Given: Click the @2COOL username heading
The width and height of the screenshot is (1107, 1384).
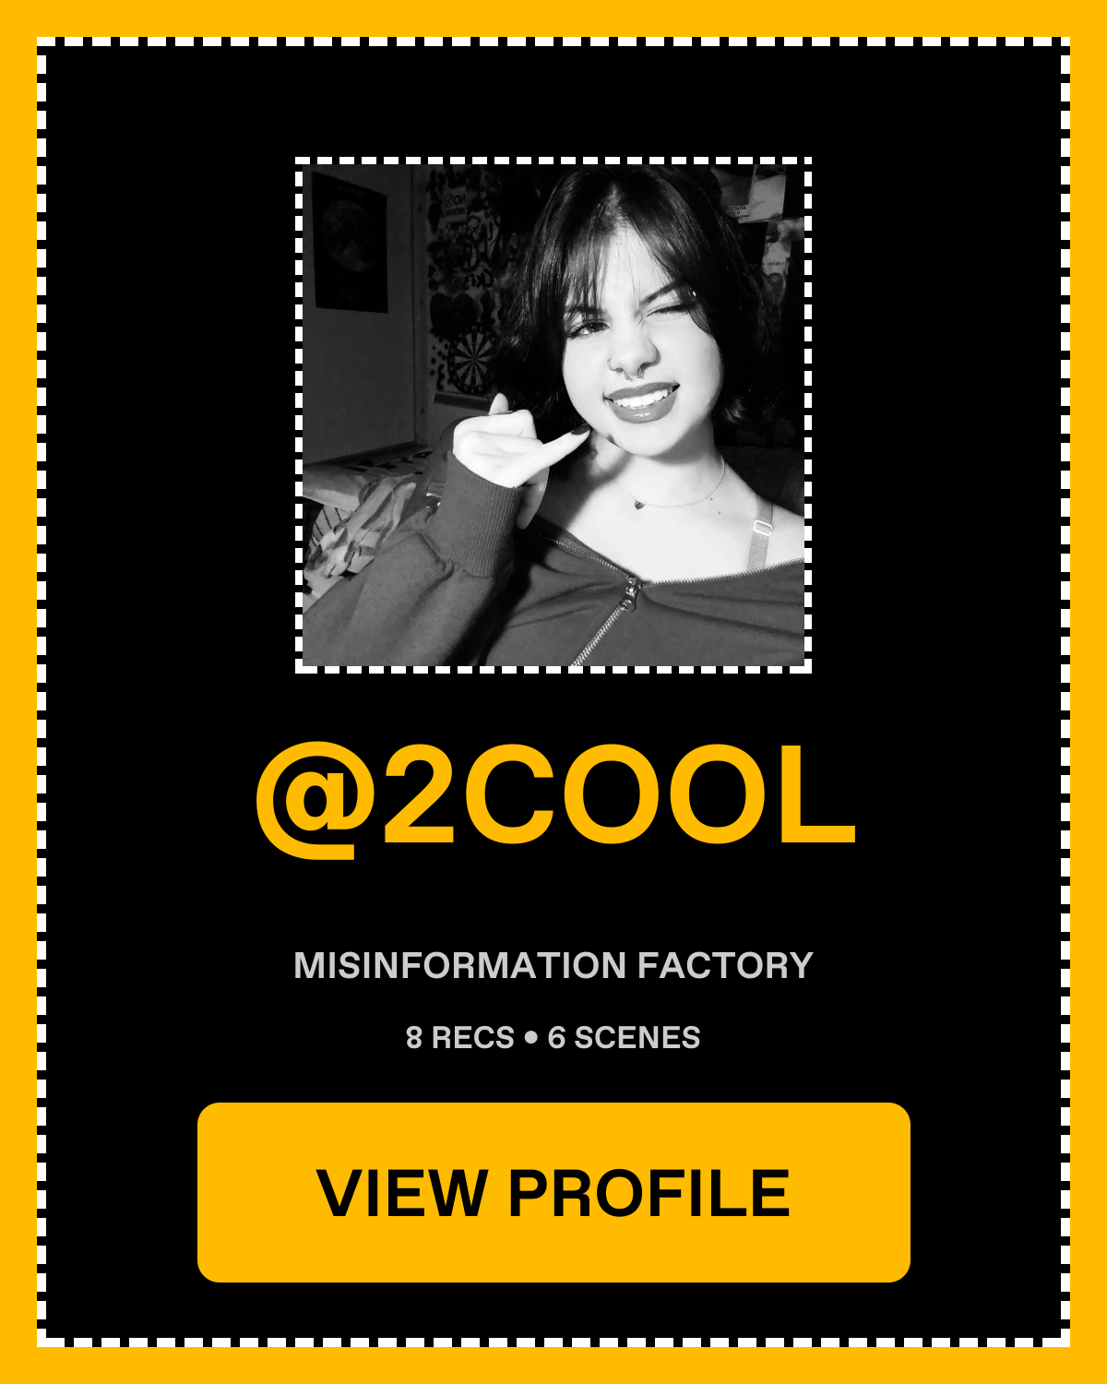Looking at the screenshot, I should 555,799.
